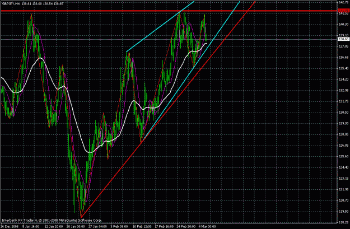
Task: Click the 129.30 price axis label
Action: (x=344, y=123)
